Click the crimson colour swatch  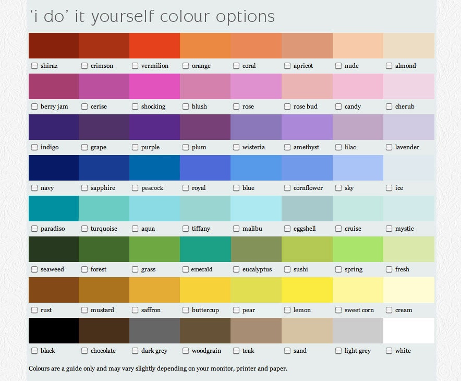[x=104, y=45]
